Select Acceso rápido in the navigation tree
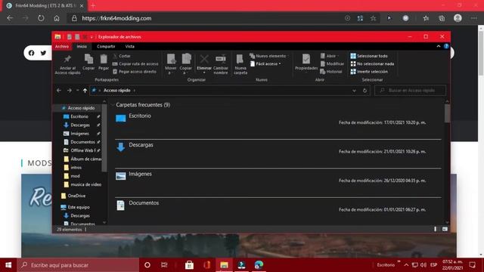484x272 pixels. [81, 108]
